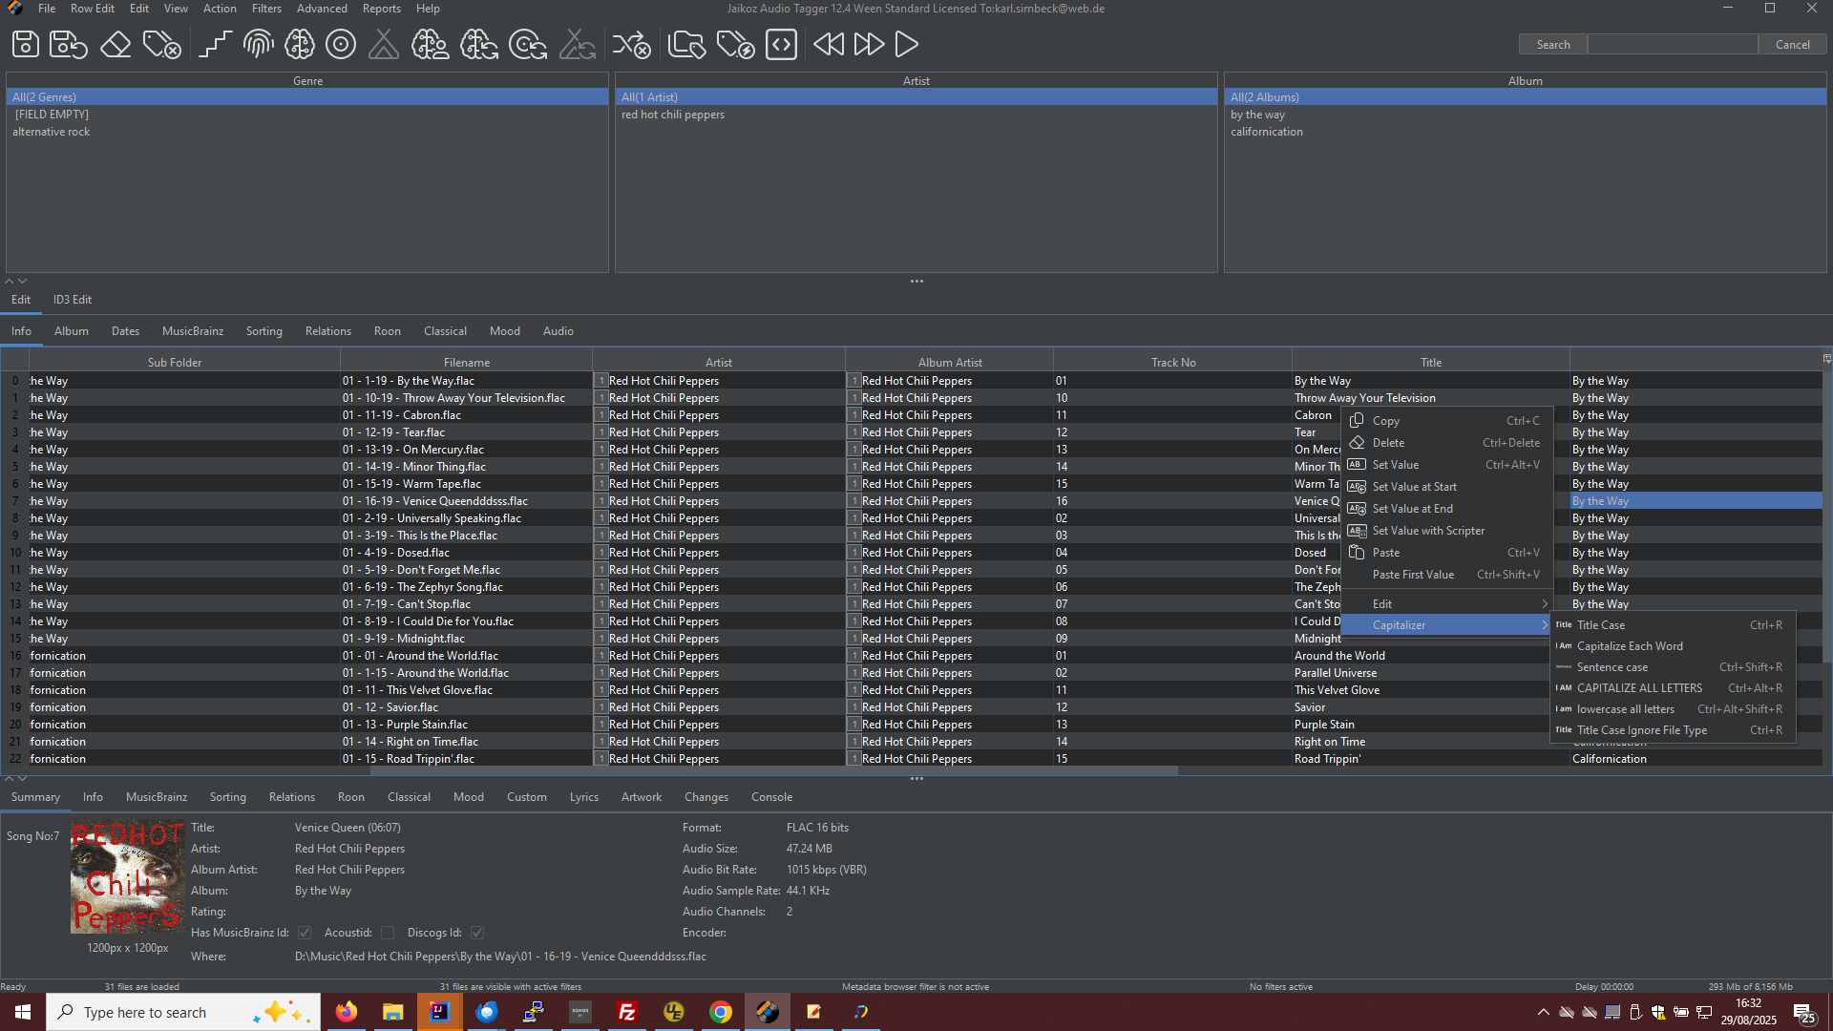Click the album artwork thumbnail
The width and height of the screenshot is (1833, 1031).
click(x=127, y=878)
